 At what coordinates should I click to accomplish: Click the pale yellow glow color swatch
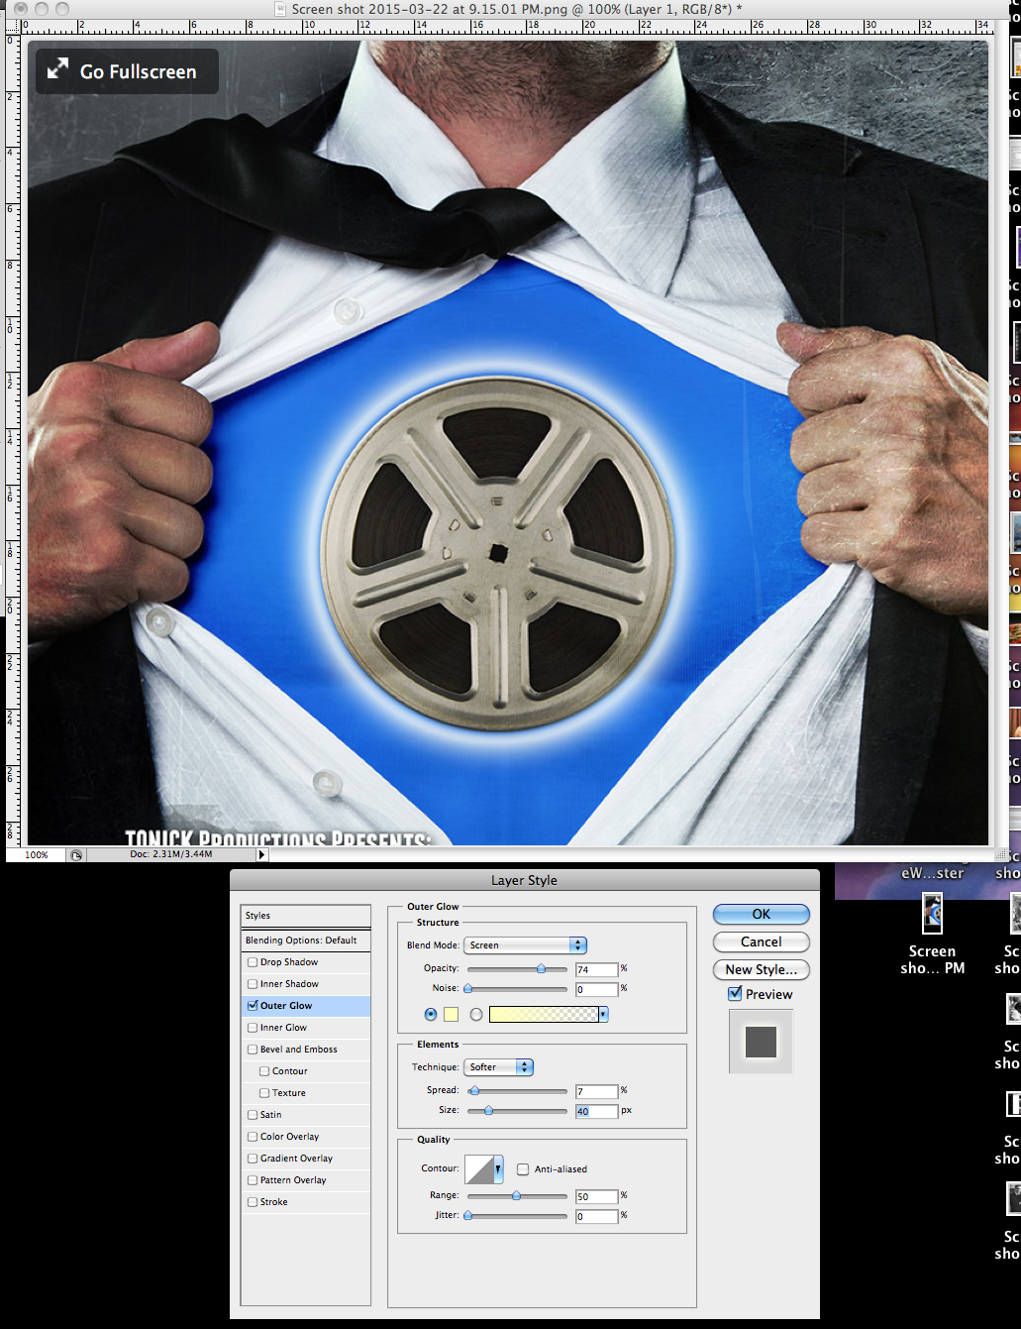pos(451,1014)
